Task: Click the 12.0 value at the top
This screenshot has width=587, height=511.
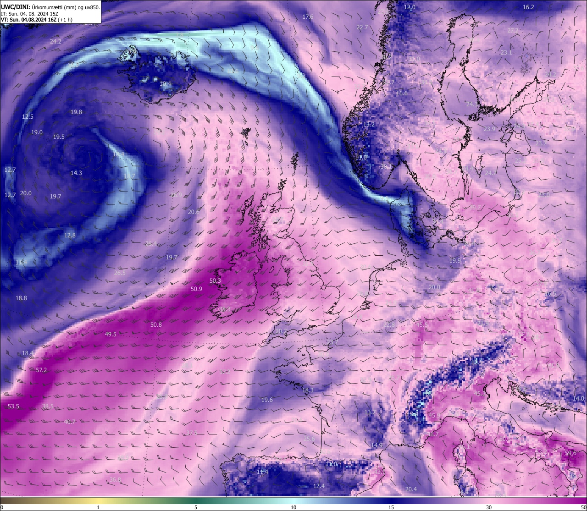Action: pyautogui.click(x=410, y=7)
